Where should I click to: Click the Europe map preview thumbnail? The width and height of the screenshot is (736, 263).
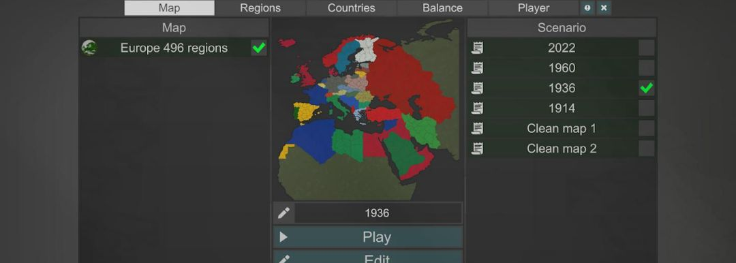click(368, 110)
